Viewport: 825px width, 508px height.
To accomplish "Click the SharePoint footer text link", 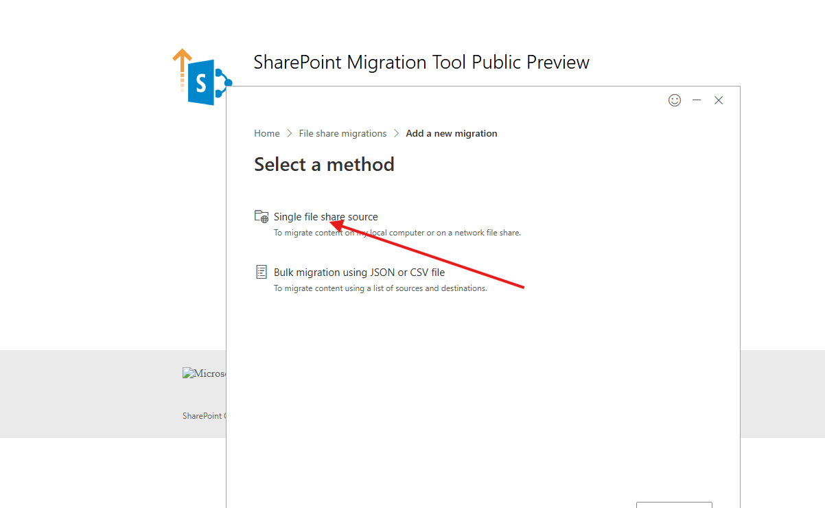I will pos(203,416).
